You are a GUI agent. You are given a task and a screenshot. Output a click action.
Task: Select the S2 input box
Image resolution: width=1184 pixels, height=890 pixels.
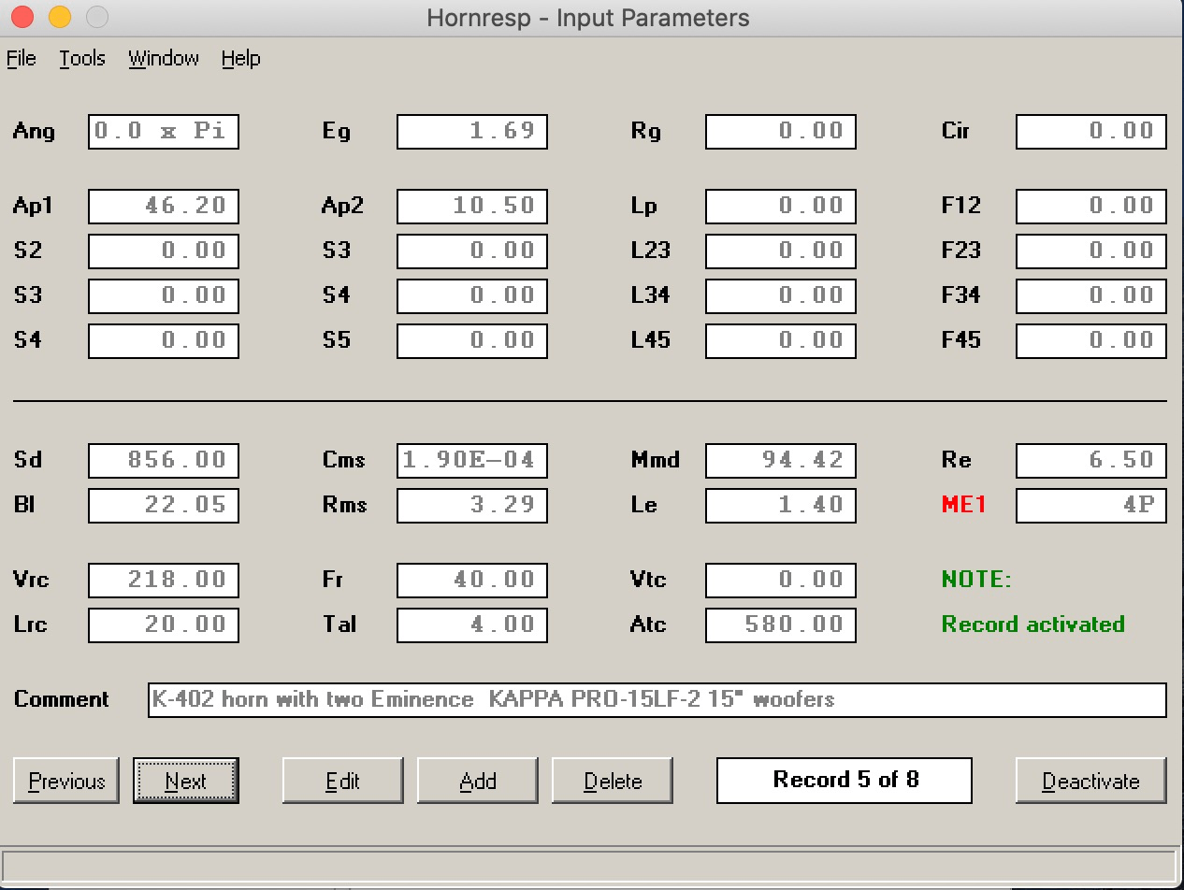coord(164,251)
